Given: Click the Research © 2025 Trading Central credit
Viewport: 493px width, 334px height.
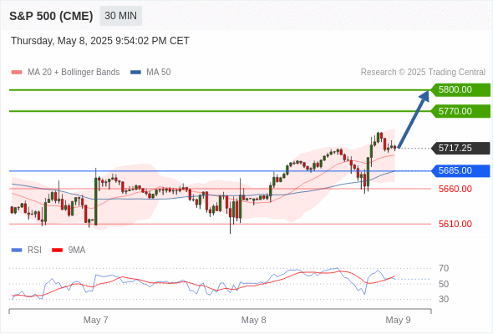Looking at the screenshot, I should point(423,73).
